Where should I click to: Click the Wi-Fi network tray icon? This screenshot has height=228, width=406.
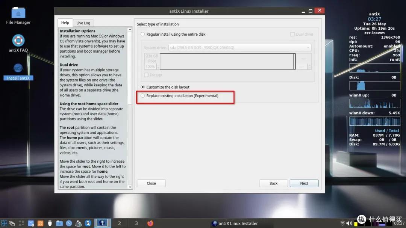342,223
